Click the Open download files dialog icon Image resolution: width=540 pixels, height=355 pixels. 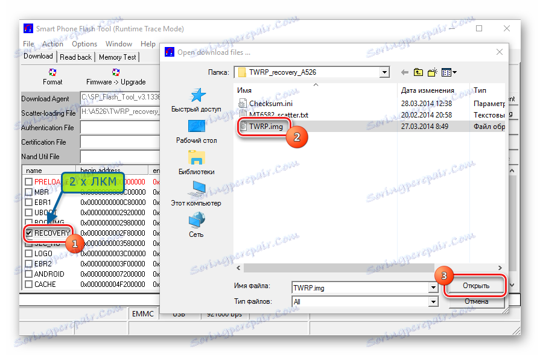[169, 52]
